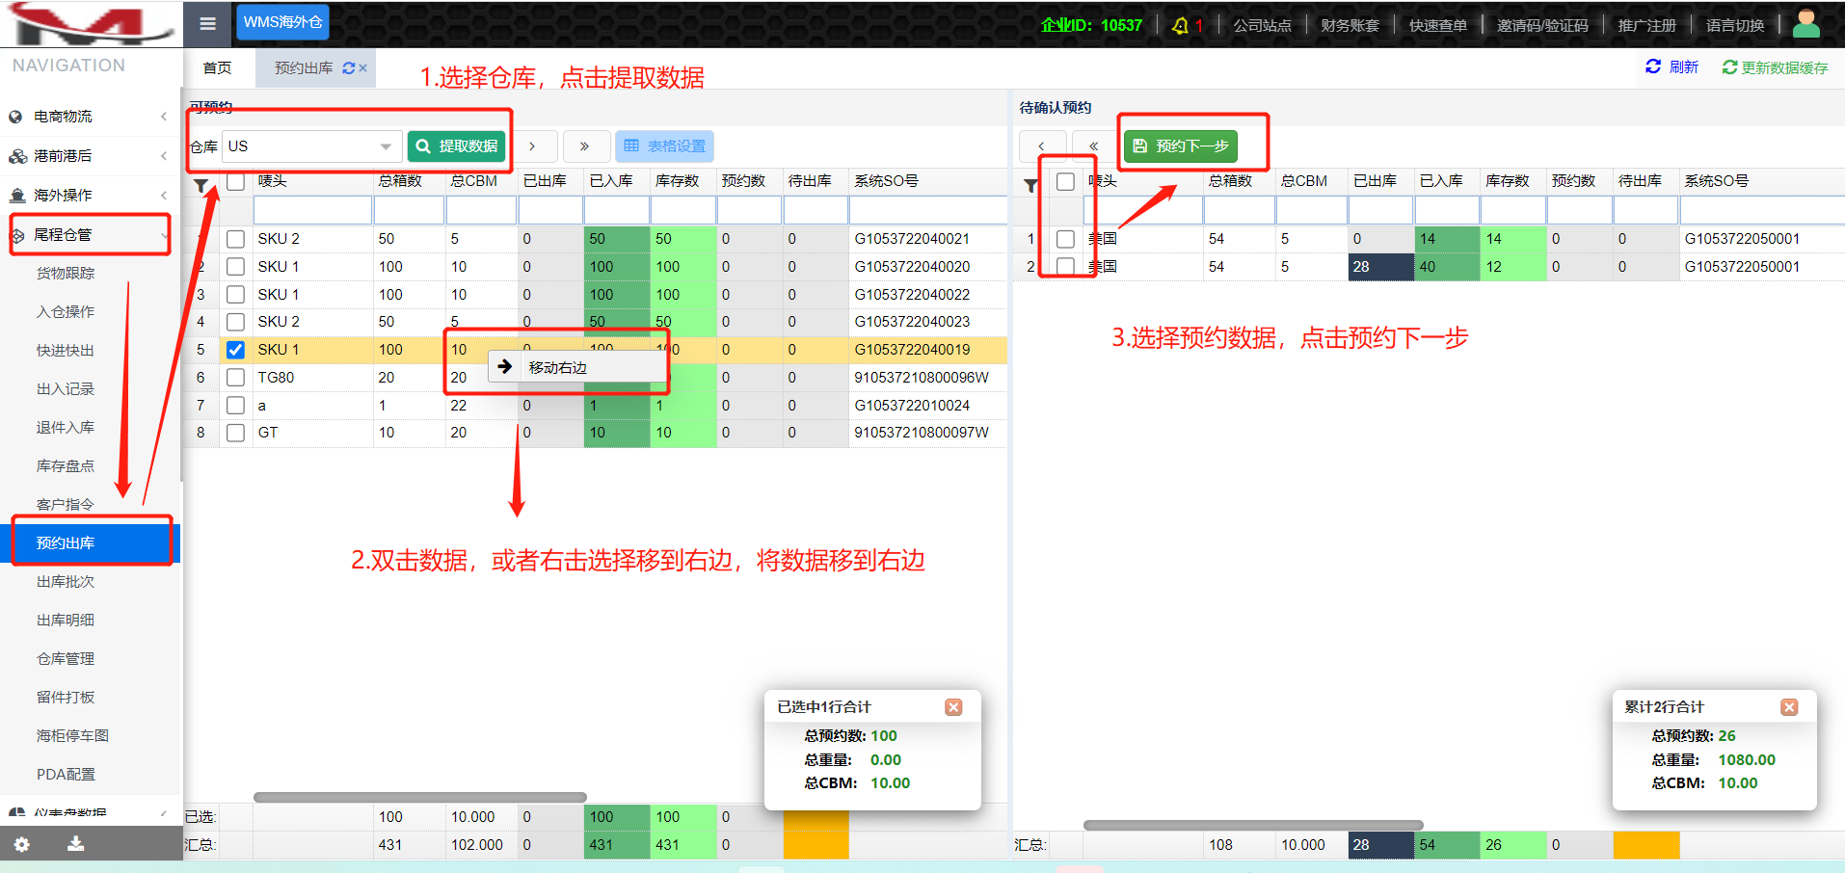
Task: Open the gear settings icon below the sidebar
Action: [21, 845]
